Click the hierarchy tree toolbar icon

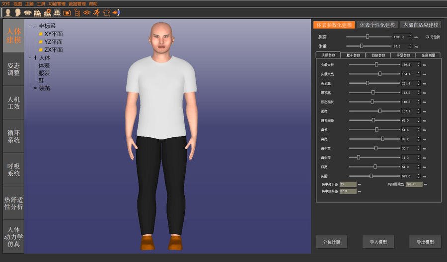pos(77,12)
